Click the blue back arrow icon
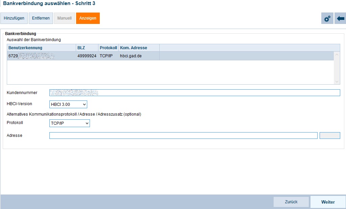The height and width of the screenshot is (209, 346). pos(340,19)
